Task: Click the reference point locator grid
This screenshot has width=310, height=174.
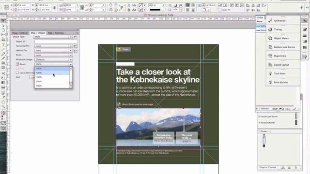Action: point(6,8)
